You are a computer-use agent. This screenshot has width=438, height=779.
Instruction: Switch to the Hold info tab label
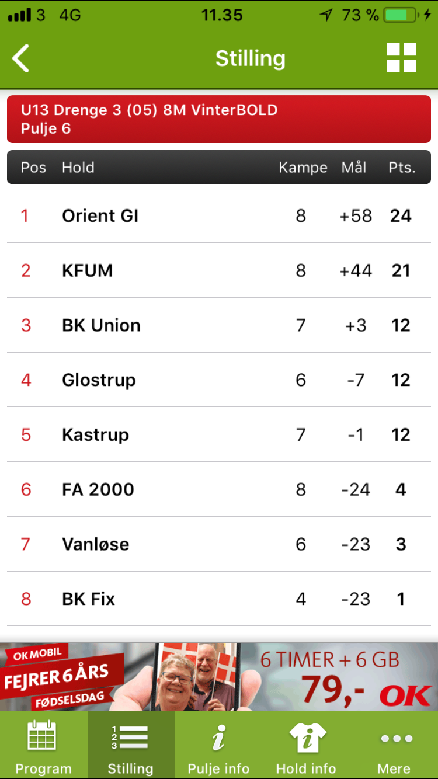[306, 768]
